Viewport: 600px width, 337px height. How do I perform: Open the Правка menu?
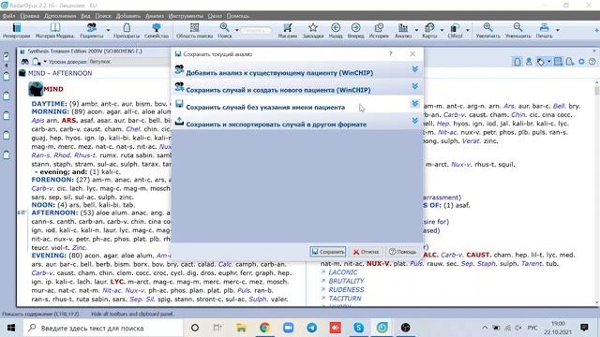30,16
